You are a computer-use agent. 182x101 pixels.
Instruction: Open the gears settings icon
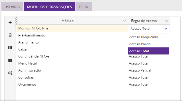[x=10, y=73]
